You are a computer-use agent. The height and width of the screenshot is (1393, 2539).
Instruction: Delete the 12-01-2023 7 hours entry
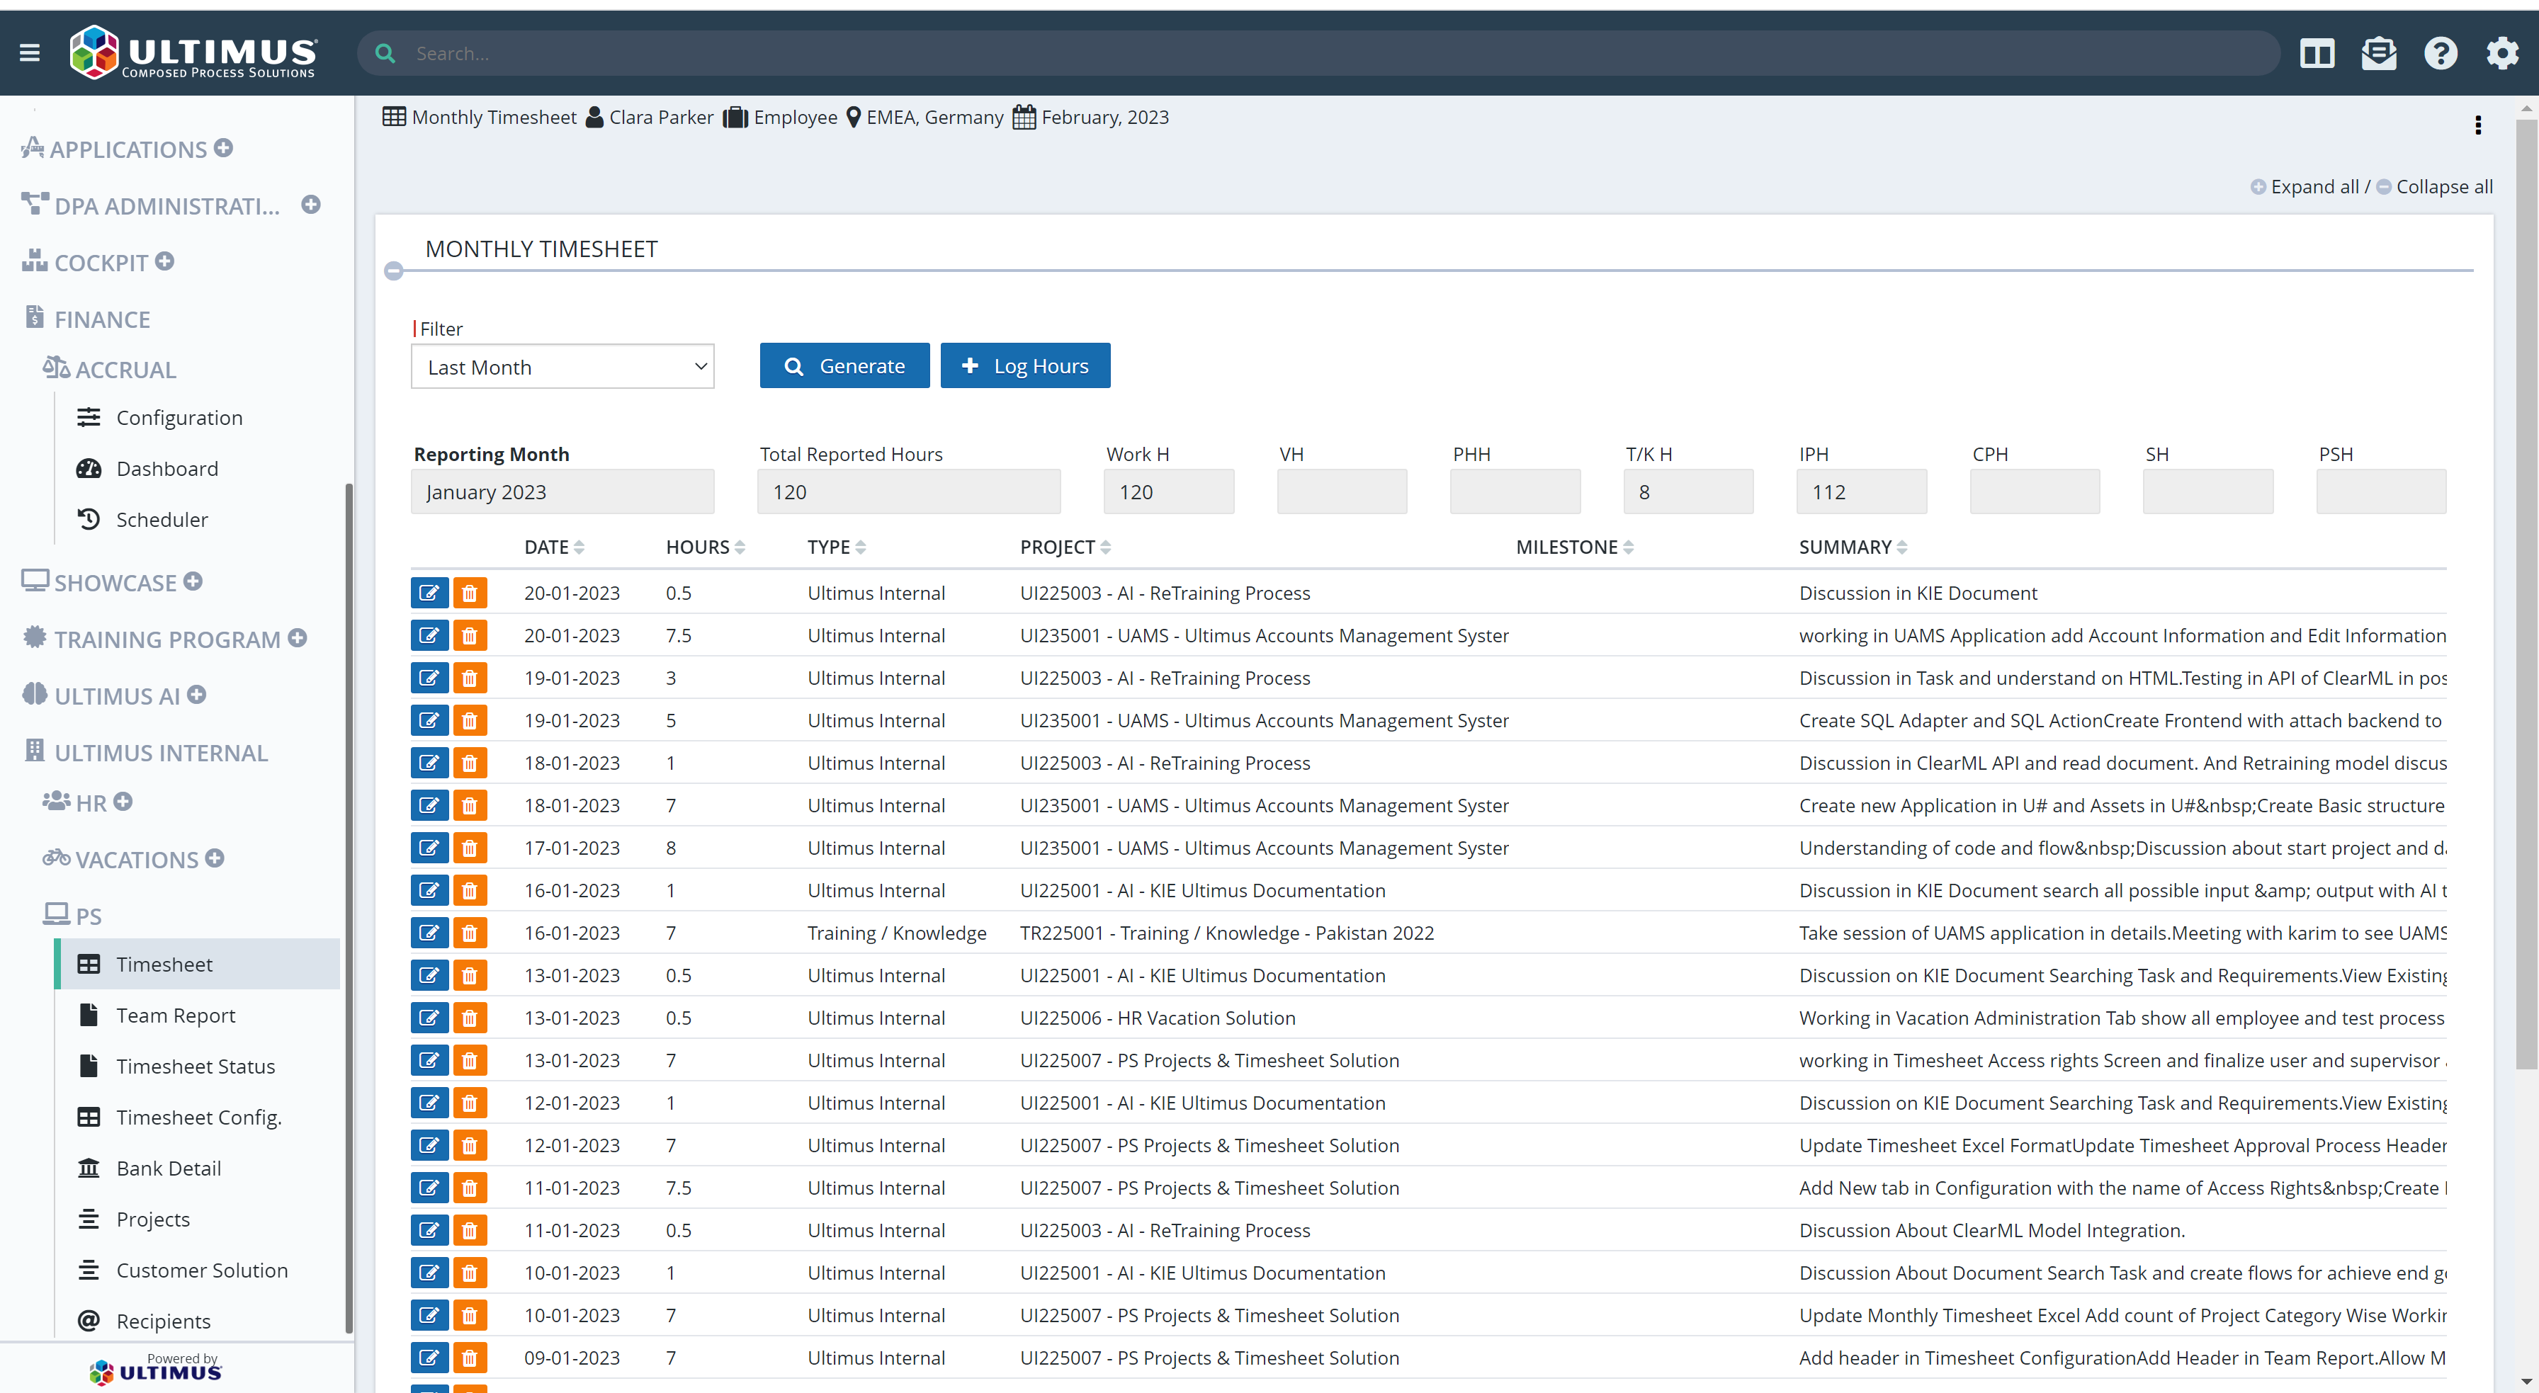(470, 1144)
